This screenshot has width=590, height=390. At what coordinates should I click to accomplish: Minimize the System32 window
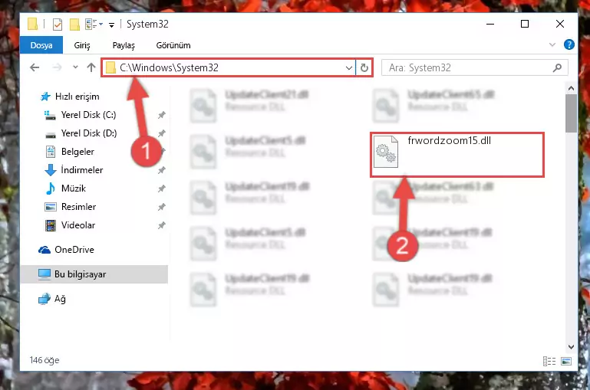click(490, 24)
